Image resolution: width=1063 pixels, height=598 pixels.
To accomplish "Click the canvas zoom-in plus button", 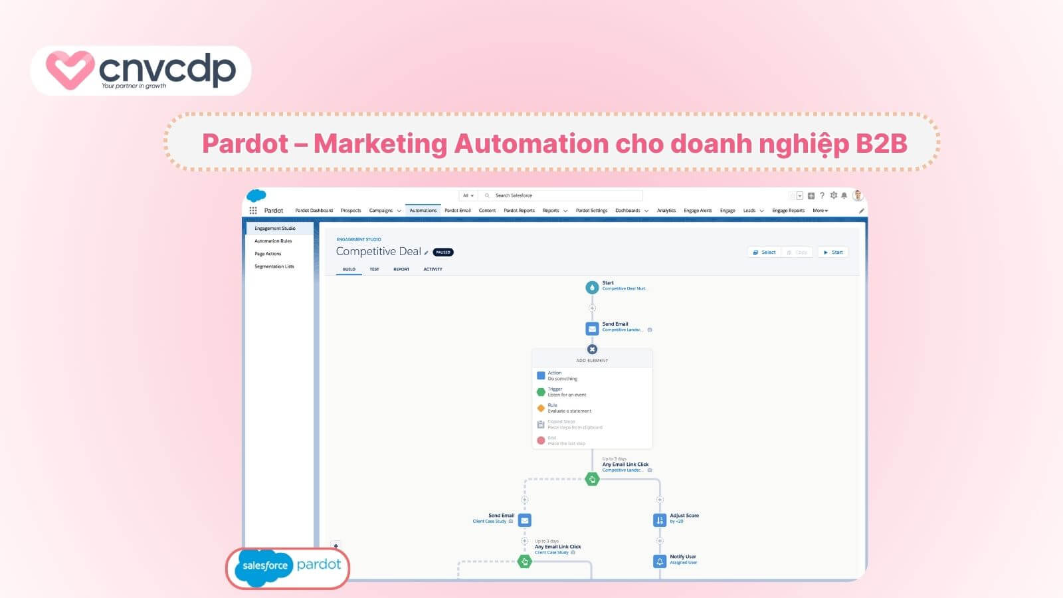I will coord(336,546).
